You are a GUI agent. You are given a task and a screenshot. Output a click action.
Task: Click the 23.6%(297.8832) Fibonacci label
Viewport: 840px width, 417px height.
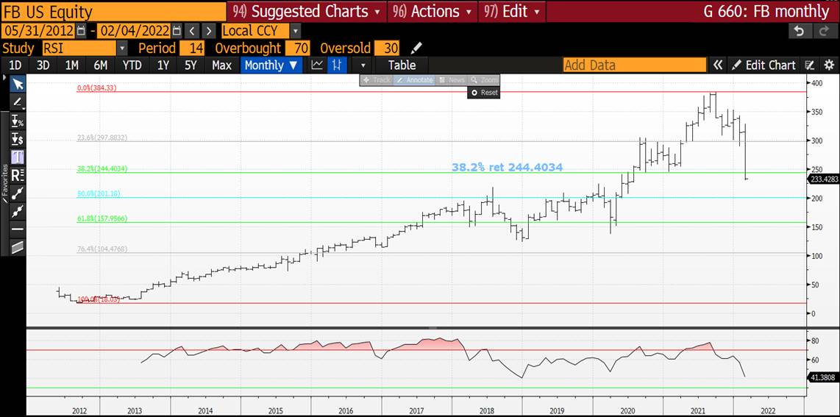coord(102,138)
